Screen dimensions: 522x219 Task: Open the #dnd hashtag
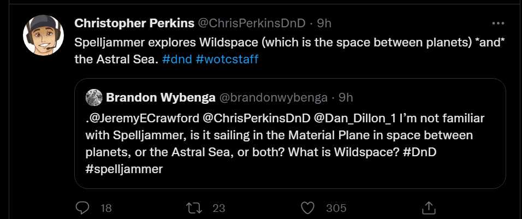[177, 59]
